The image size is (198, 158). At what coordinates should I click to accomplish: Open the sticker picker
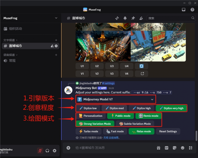tap(174, 148)
